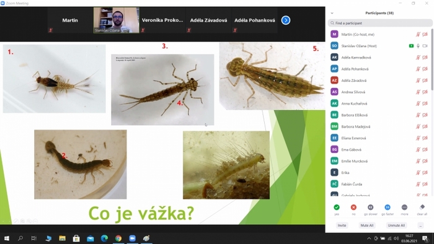This screenshot has height=244, width=434.
Task: Click the Mute All button
Action: click(x=367, y=225)
